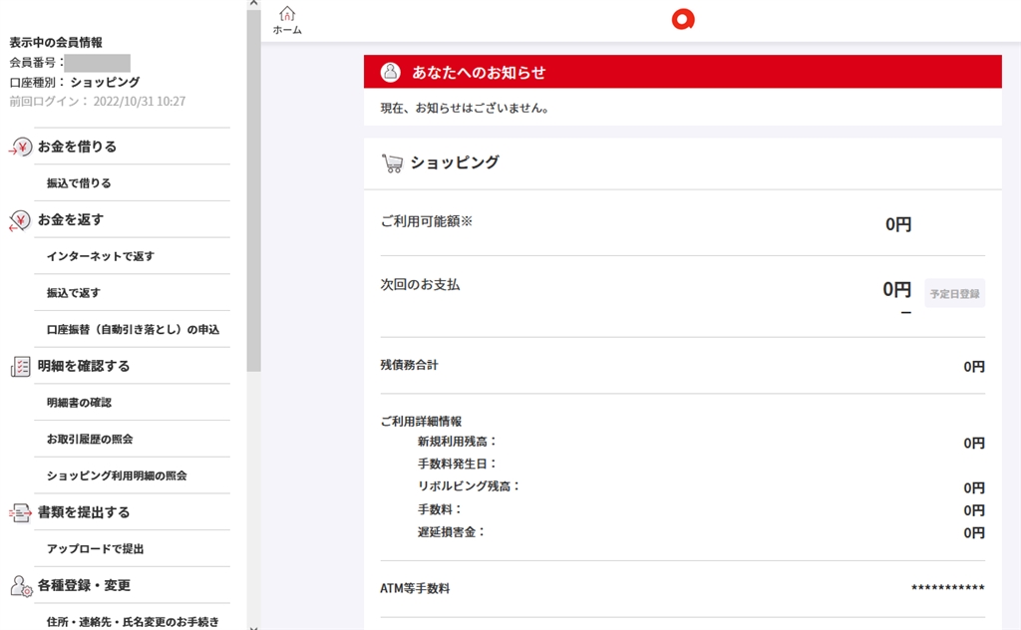Click the sidebar vertical scrollbar thumb
Image resolution: width=1021 pixels, height=630 pixels.
[253, 188]
